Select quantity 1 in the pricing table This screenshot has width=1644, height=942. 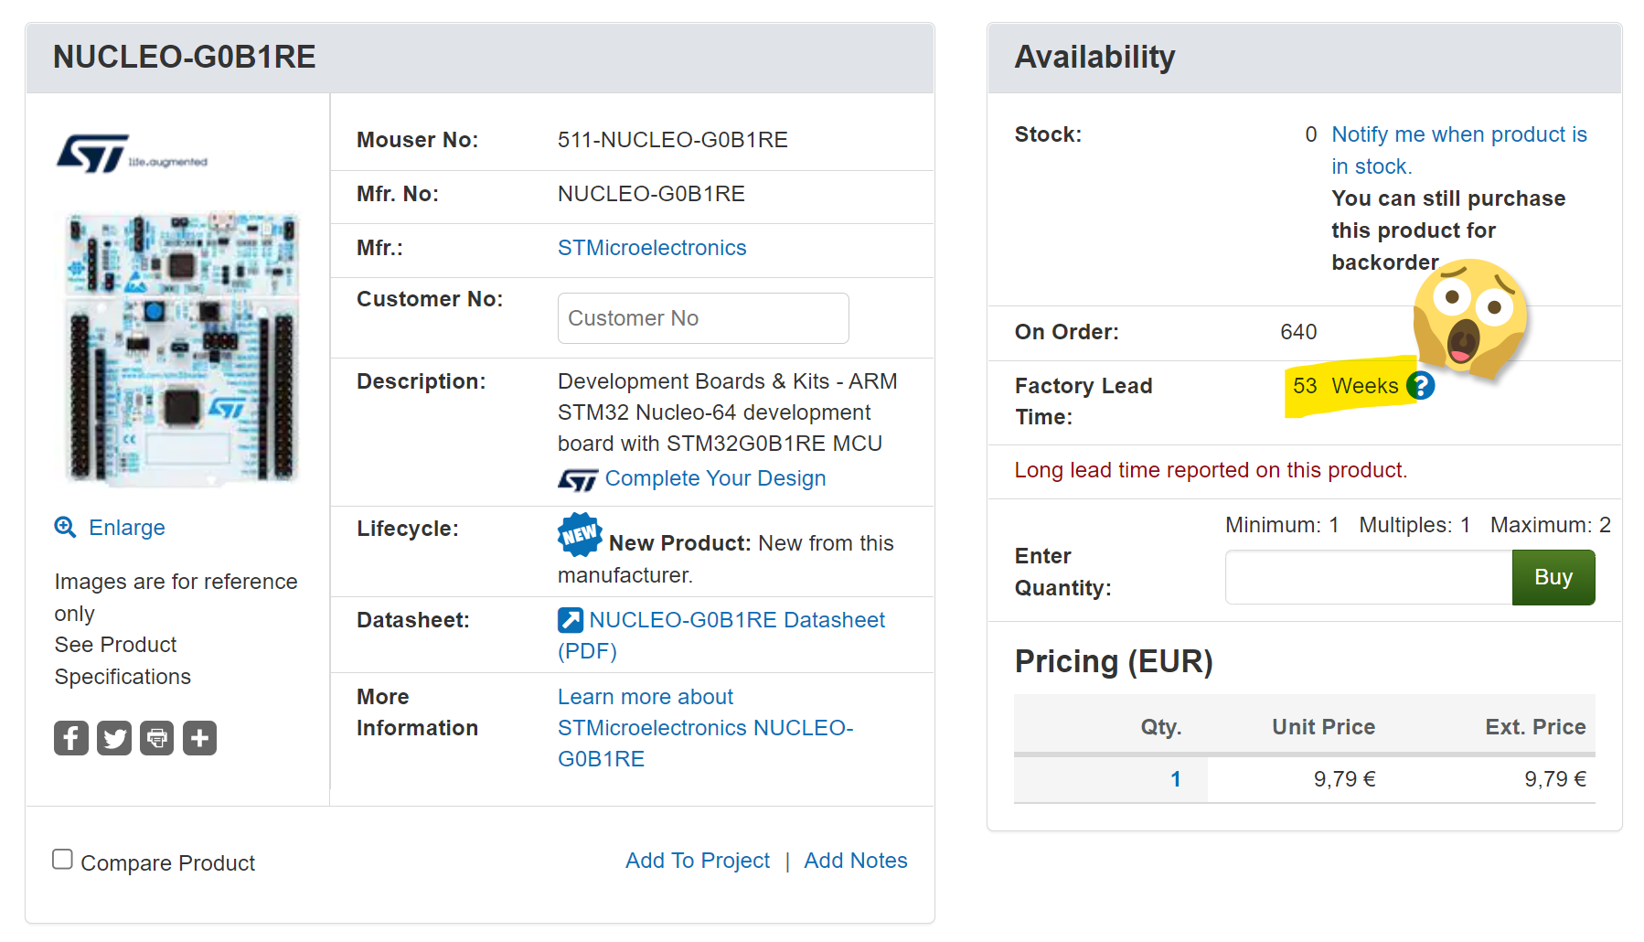click(1175, 779)
